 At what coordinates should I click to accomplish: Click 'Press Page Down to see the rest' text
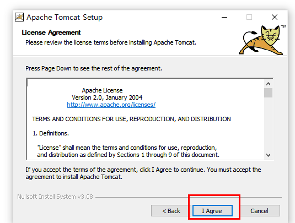click(x=94, y=68)
